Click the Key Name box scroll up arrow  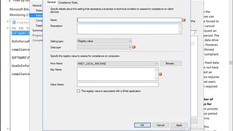(156, 70)
